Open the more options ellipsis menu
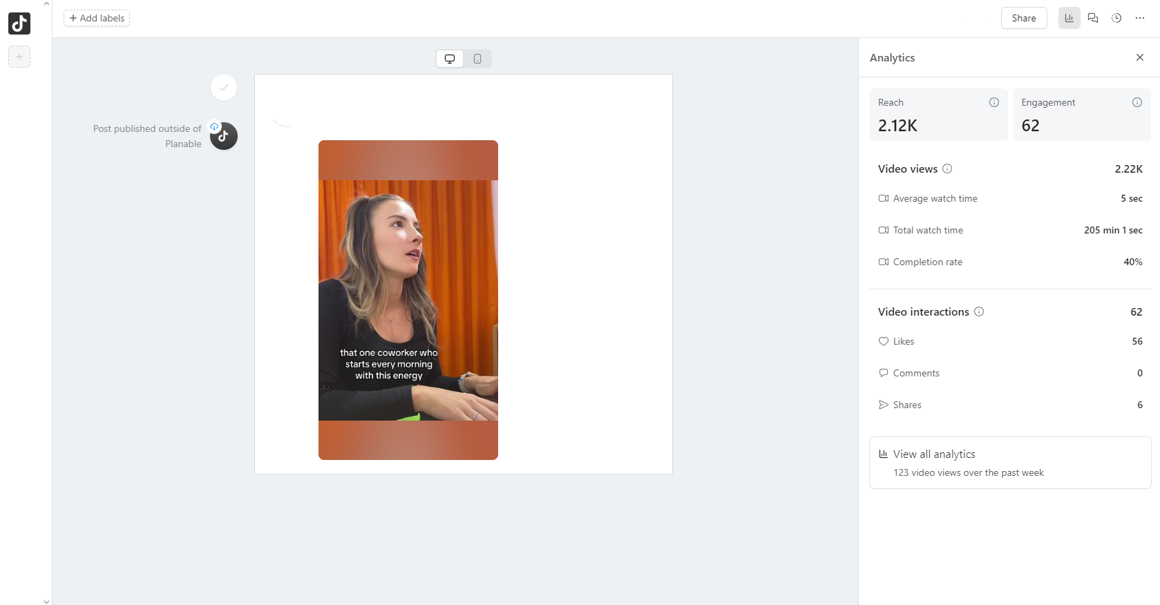Viewport: 1160px width, 605px height. 1139,18
